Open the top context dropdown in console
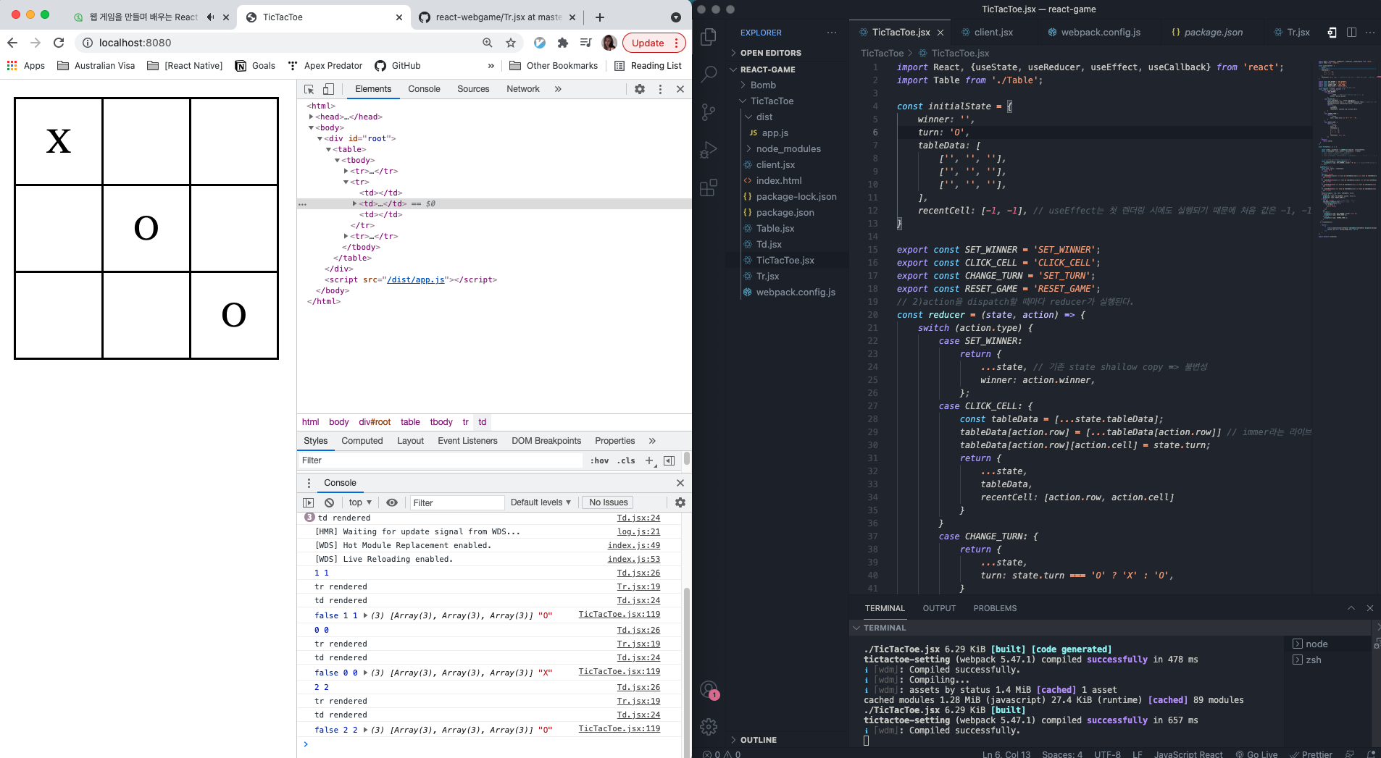1381x758 pixels. [360, 502]
